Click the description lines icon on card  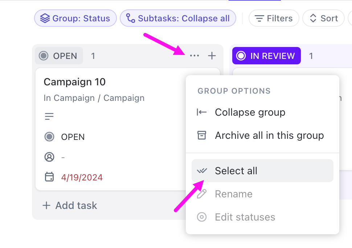(x=49, y=116)
